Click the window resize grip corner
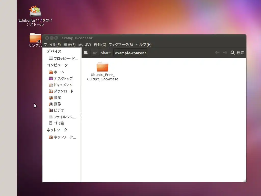 [244, 180]
